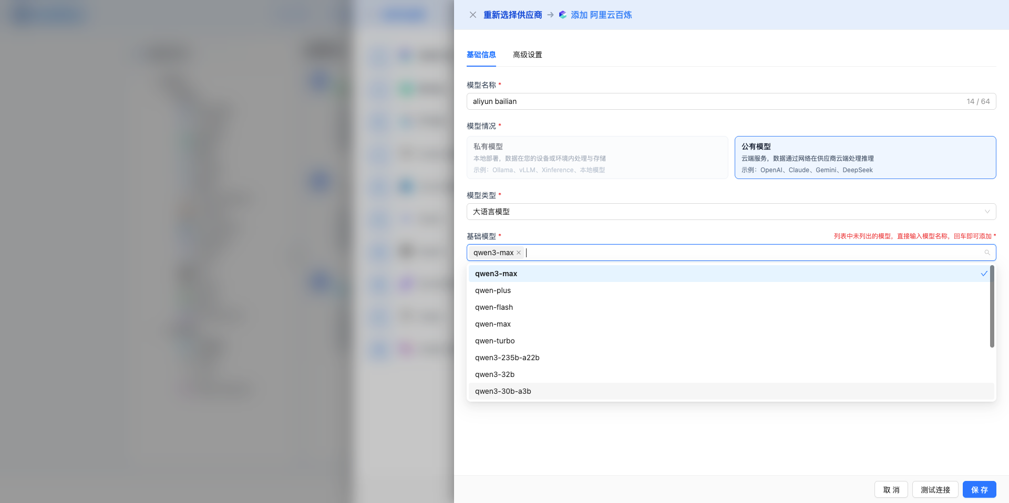Select qwen-flash from the model list
Viewport: 1009px width, 503px height.
pyautogui.click(x=493, y=307)
